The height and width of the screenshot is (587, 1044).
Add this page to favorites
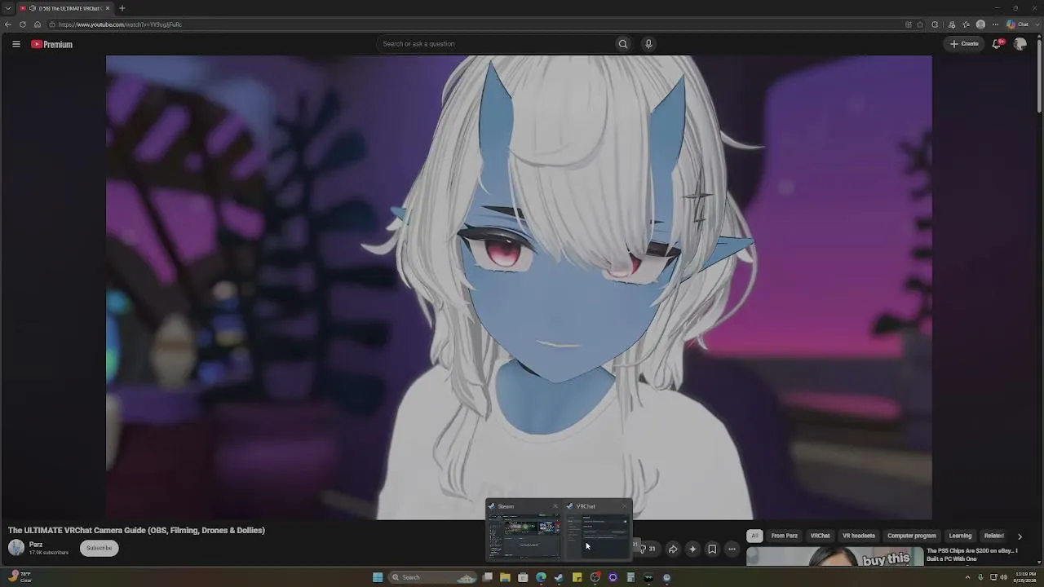click(920, 24)
